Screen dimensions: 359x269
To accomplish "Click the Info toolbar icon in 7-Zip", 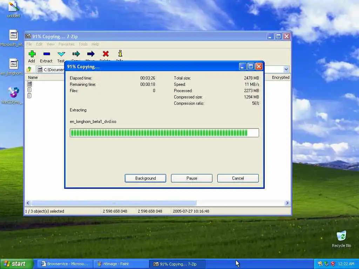I will 120,54.
